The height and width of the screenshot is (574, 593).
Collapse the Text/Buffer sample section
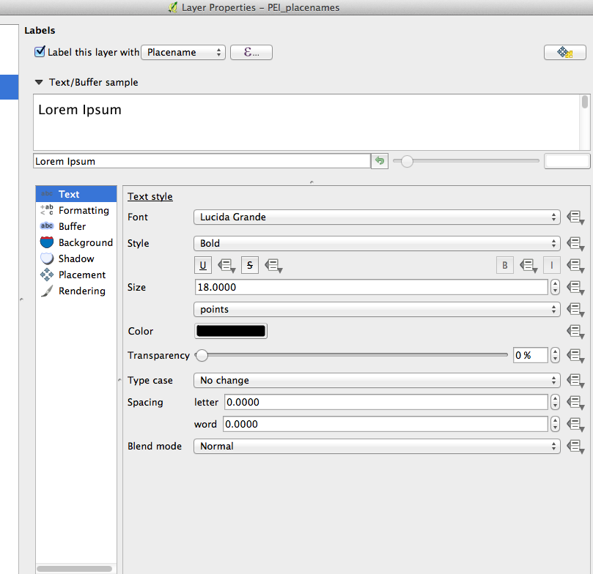(x=39, y=83)
